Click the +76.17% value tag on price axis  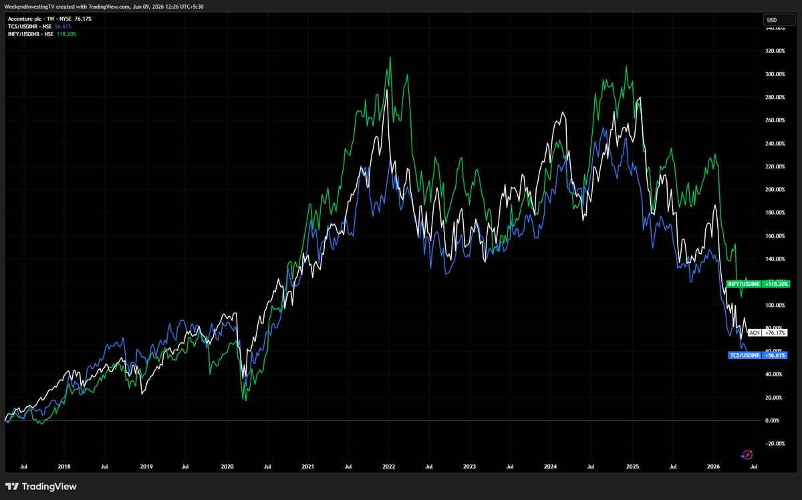(x=775, y=332)
